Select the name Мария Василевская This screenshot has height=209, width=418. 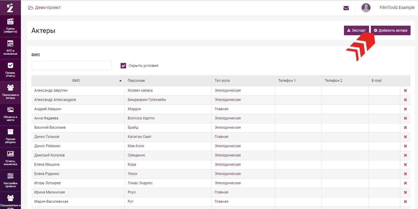pyautogui.click(x=51, y=202)
